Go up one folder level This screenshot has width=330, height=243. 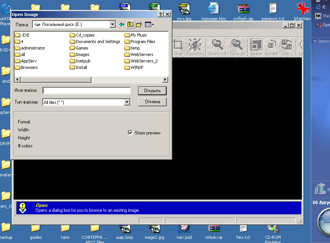tap(130, 24)
